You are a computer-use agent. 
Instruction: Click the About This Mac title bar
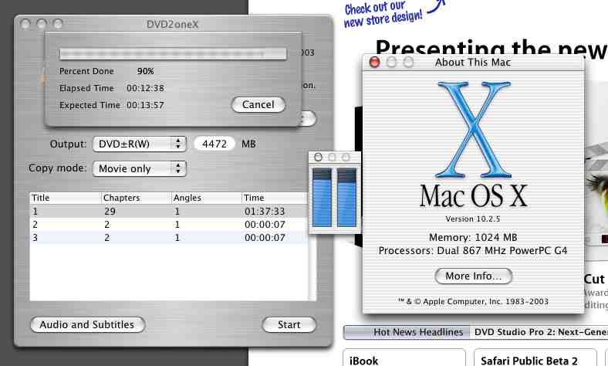[x=473, y=62]
